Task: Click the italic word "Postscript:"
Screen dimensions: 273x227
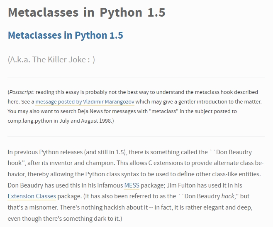Action: pos(22,92)
